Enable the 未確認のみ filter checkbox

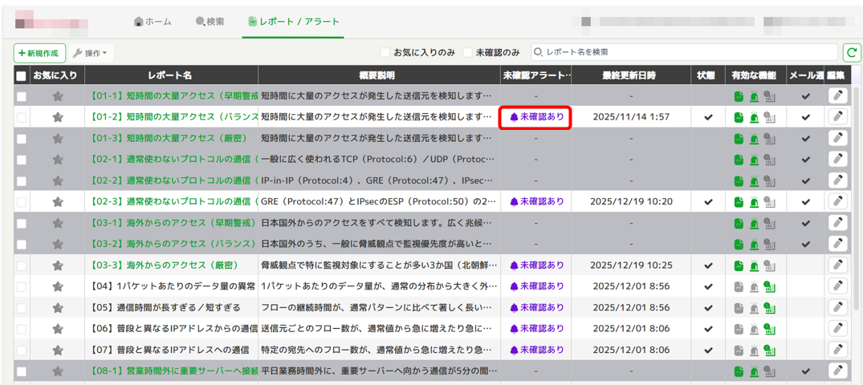467,53
